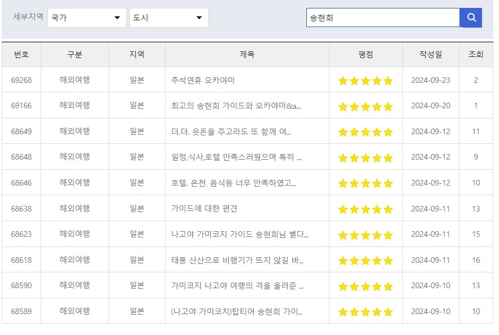The height and width of the screenshot is (335, 499).
Task: Open review 일정,식사,호텔 만족스러웠으며 특히
Action: pos(236,157)
